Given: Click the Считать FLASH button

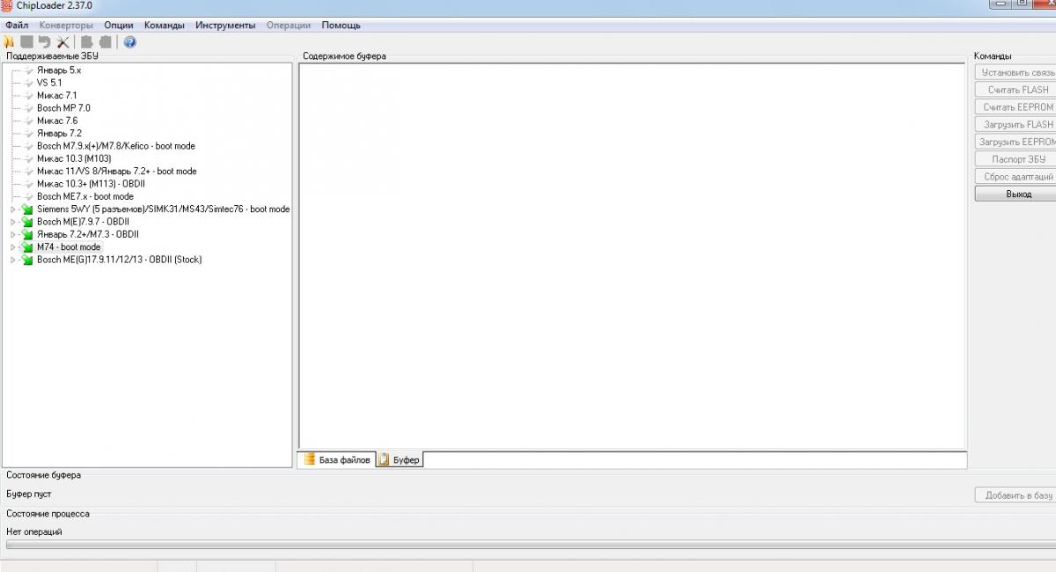Looking at the screenshot, I should (x=1016, y=90).
